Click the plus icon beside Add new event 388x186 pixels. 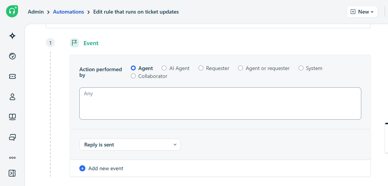point(82,168)
